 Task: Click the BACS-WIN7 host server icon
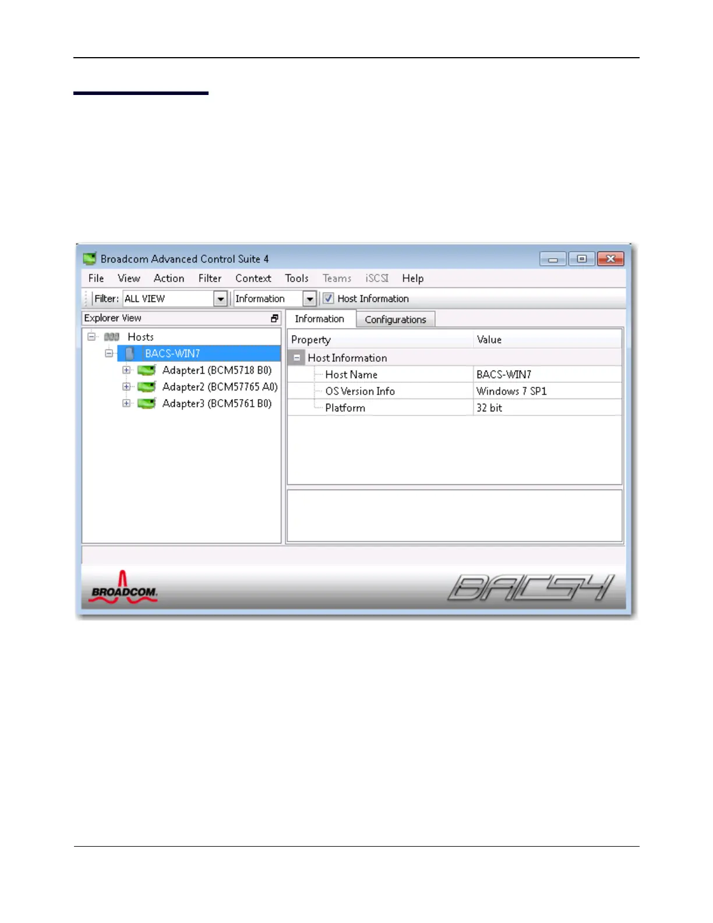pyautogui.click(x=130, y=353)
